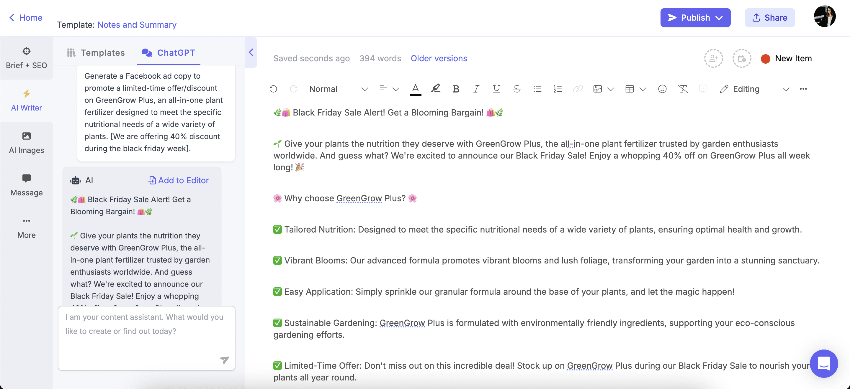This screenshot has width=850, height=389.
Task: Click the insert table icon
Action: pyautogui.click(x=630, y=89)
